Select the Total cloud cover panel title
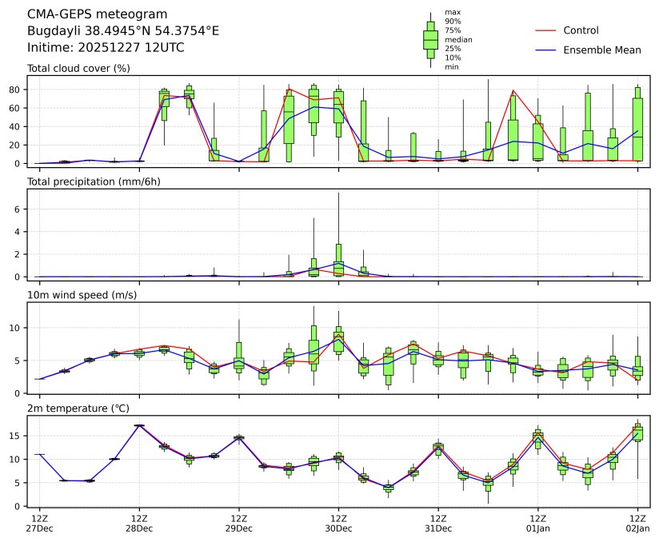This screenshot has height=542, width=659. coord(78,69)
